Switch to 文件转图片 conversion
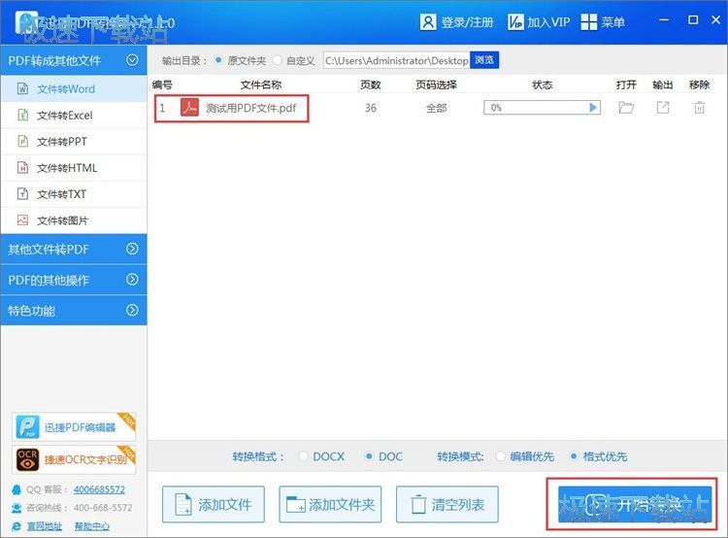The image size is (728, 538). tap(74, 220)
